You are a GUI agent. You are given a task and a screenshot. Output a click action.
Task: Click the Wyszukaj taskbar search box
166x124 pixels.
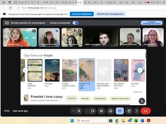point(92,121)
